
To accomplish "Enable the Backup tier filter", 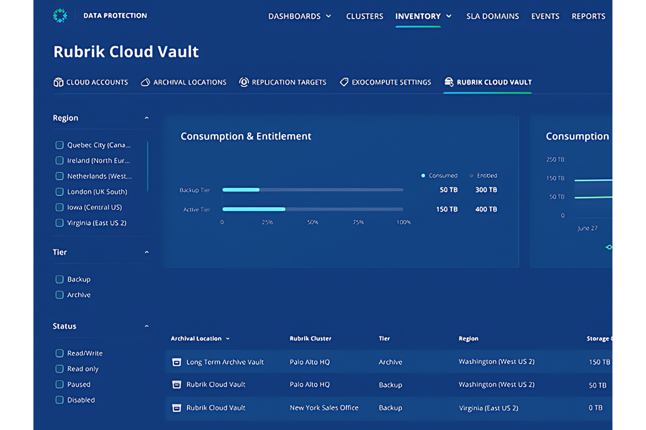I will tap(60, 279).
